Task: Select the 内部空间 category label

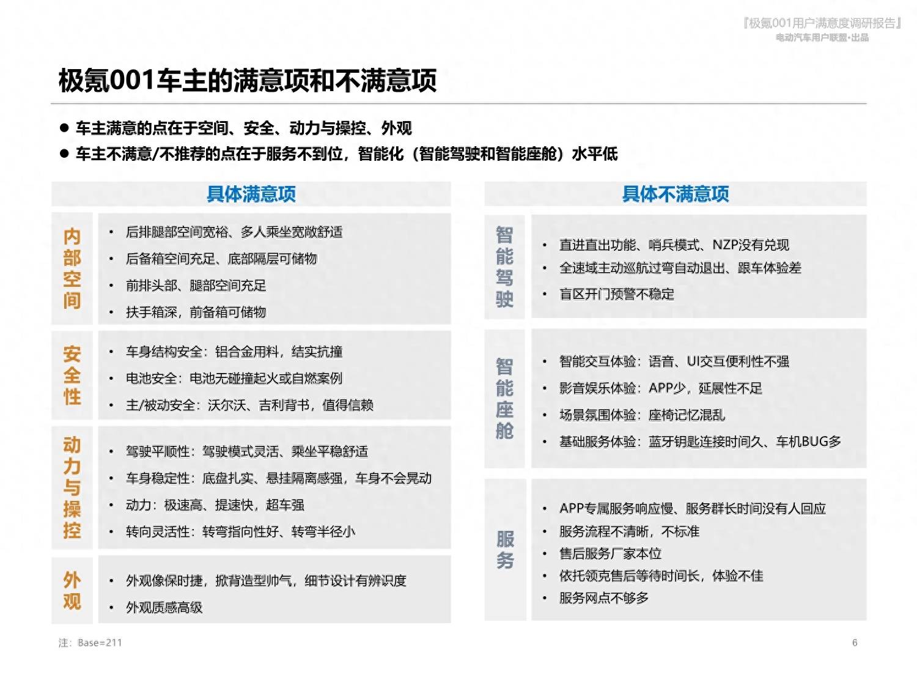Action: point(72,268)
